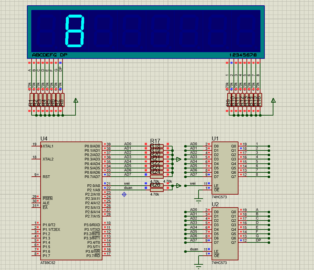The image size is (314, 270).
Task: Click the XTAL1 pin label on U4
Action: click(48, 146)
